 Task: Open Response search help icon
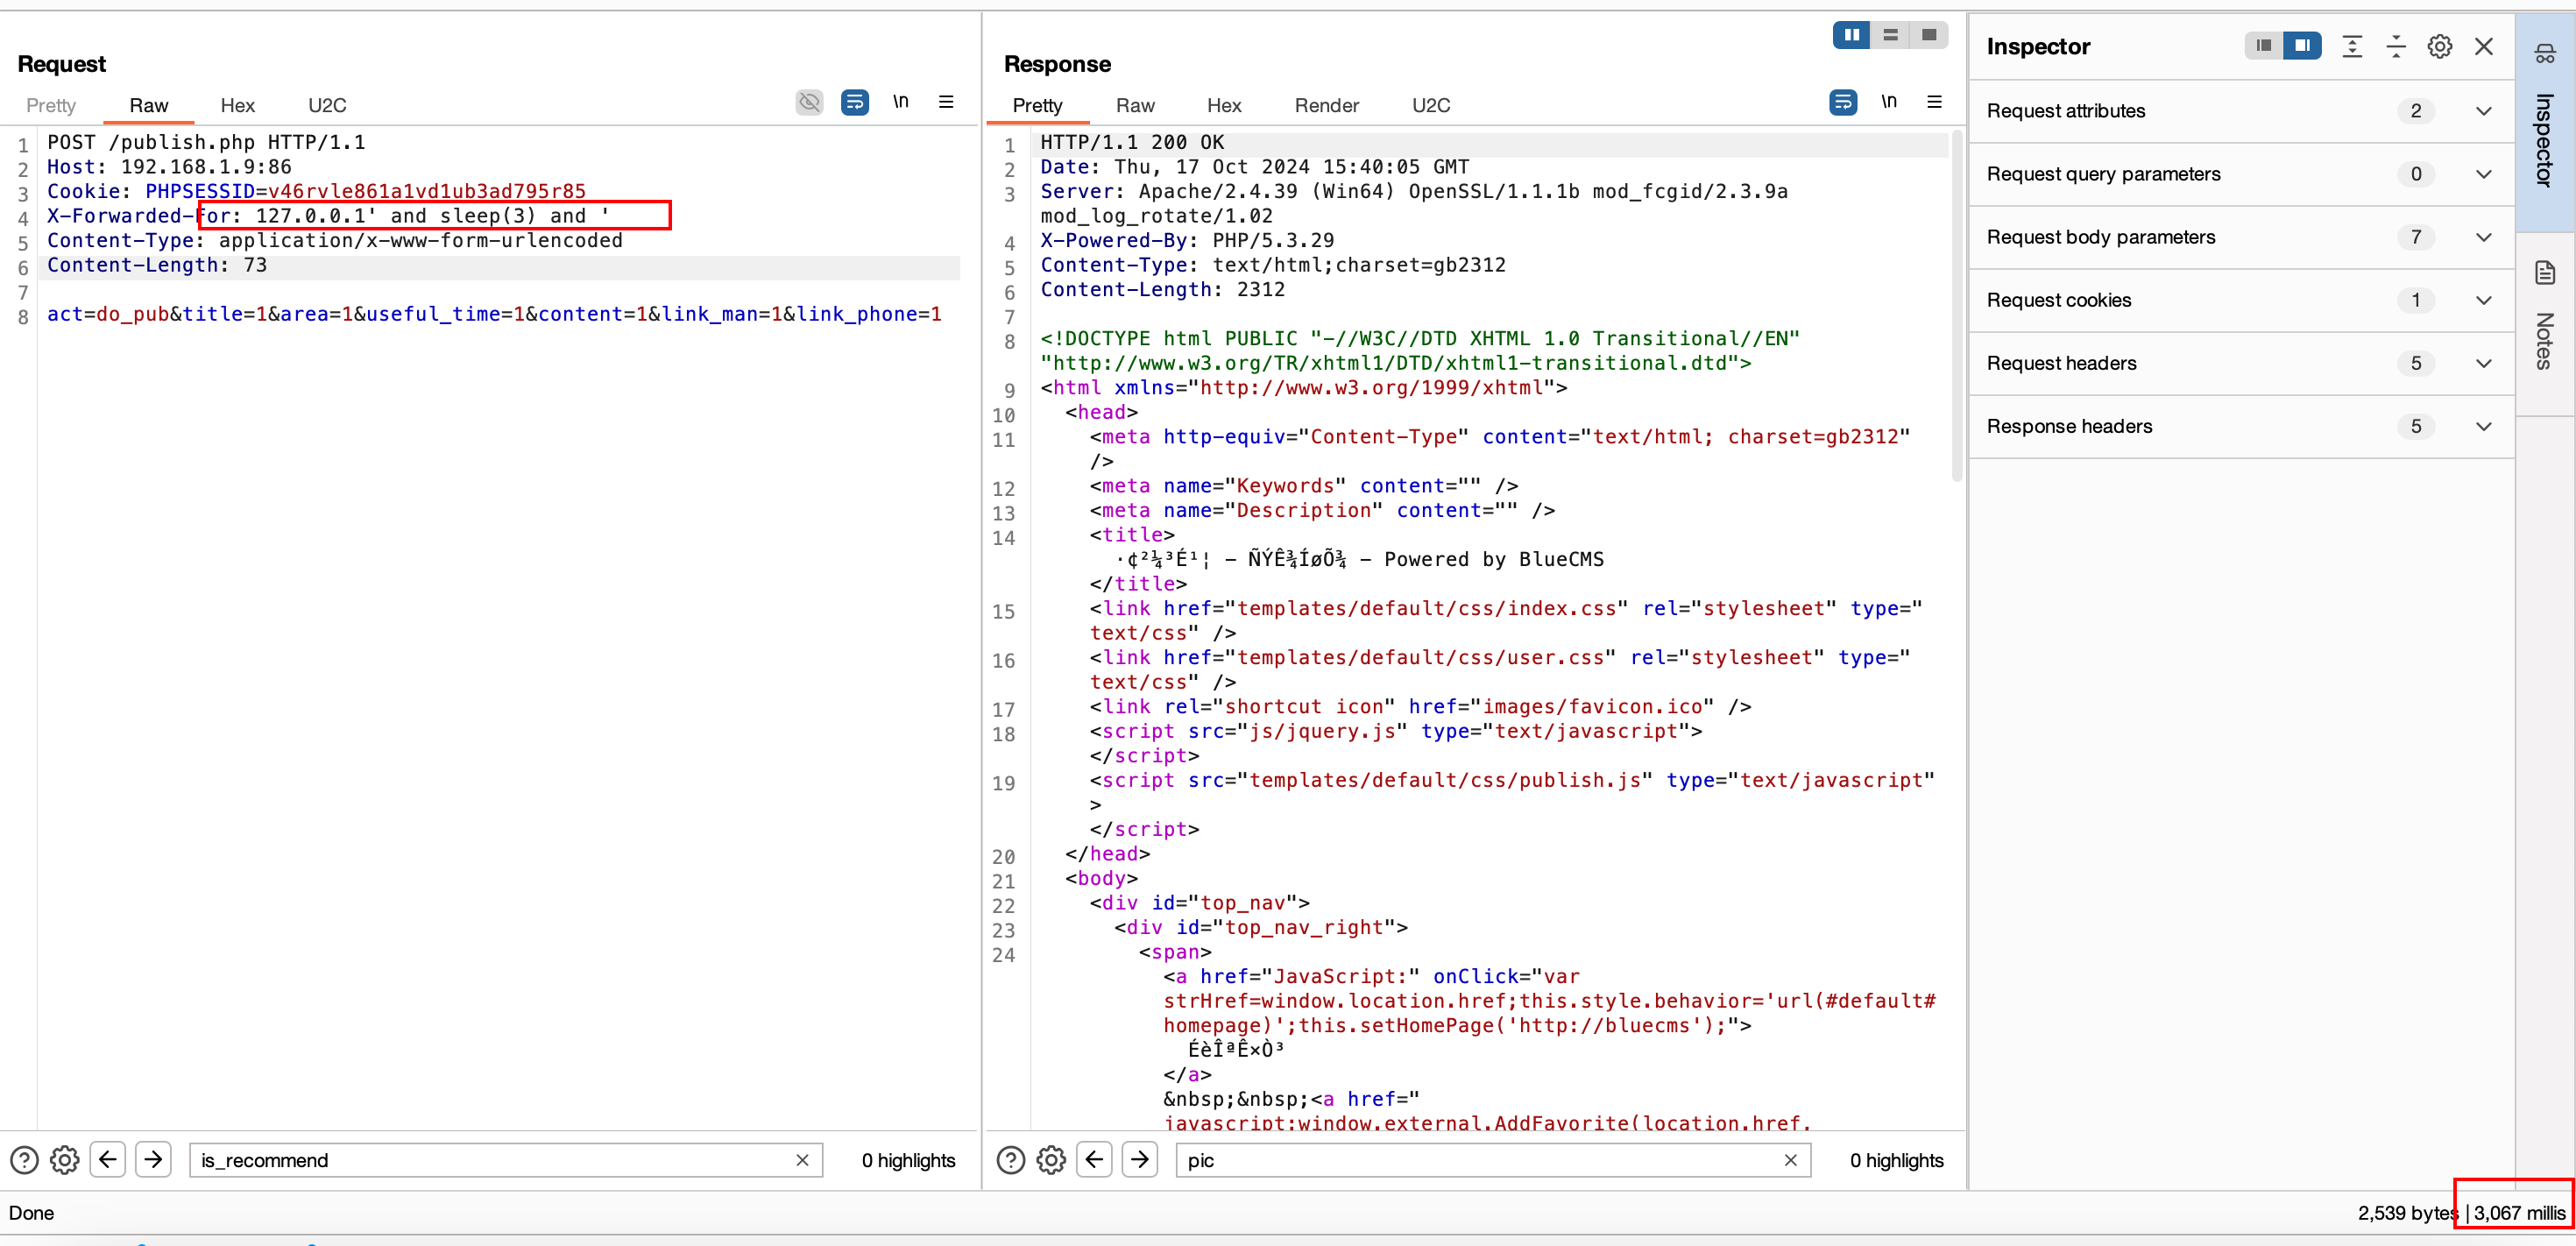point(1011,1160)
